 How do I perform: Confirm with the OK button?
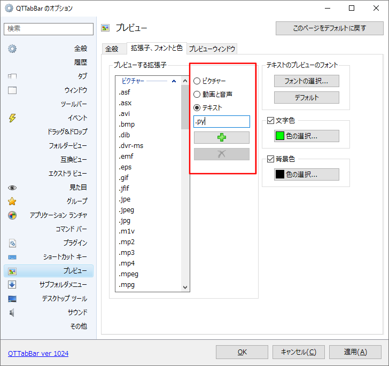[x=242, y=352]
